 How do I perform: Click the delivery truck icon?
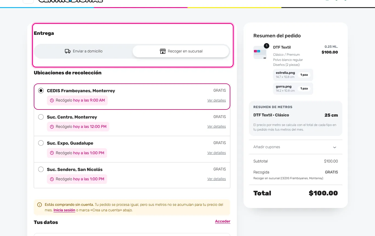pos(68,51)
